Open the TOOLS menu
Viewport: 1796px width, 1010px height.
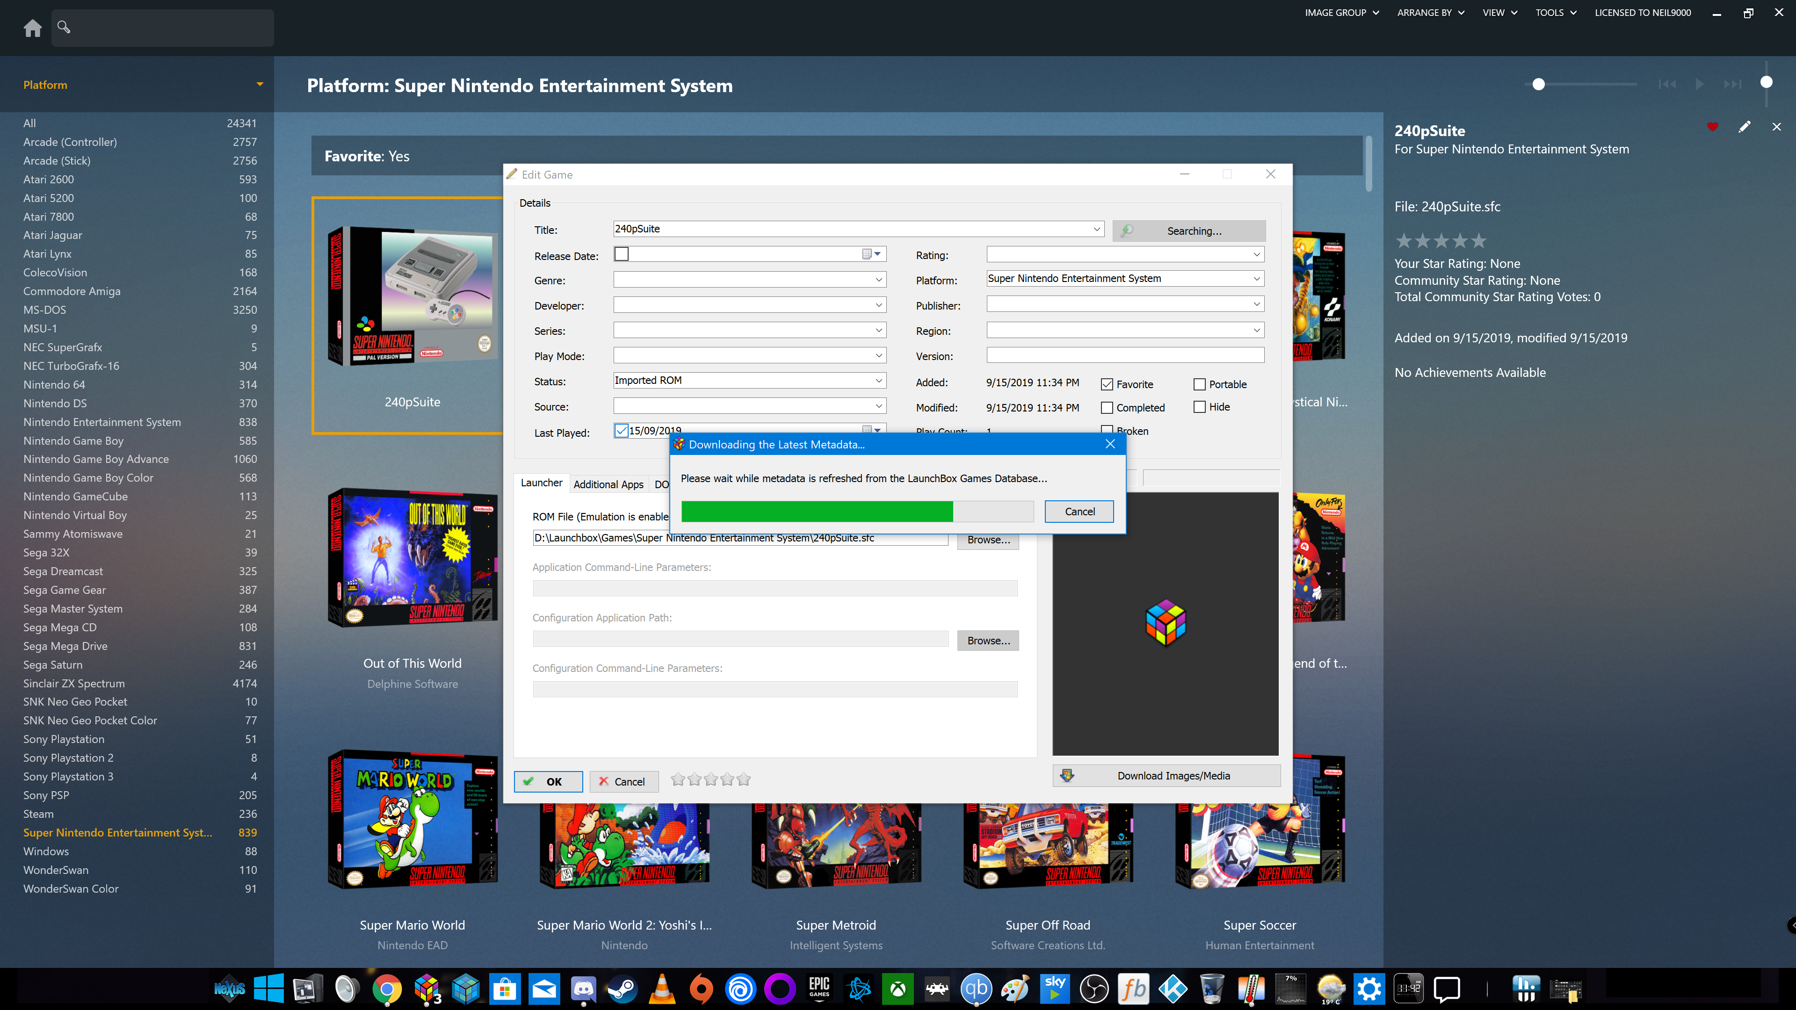1556,13
